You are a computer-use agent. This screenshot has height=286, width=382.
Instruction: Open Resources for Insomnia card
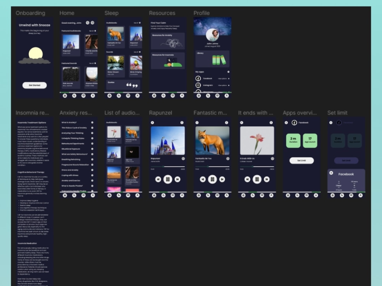coord(168,61)
